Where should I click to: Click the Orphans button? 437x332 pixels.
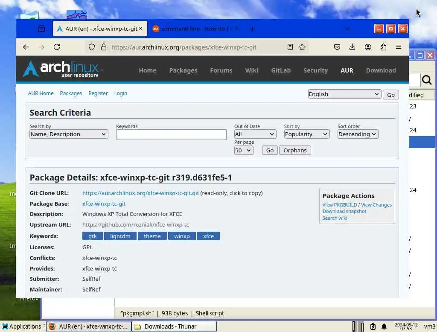(295, 151)
